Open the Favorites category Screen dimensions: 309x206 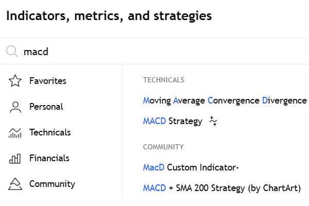click(48, 81)
